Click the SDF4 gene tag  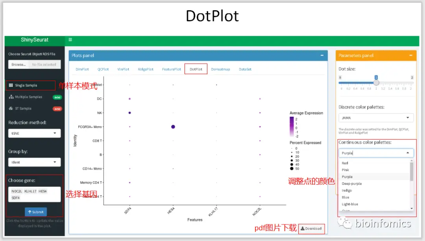[16, 198]
